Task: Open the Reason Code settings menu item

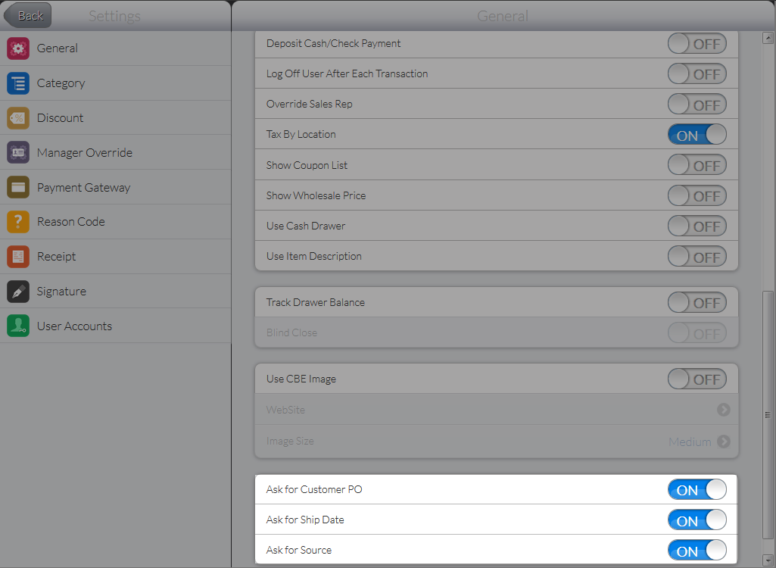Action: [x=71, y=222]
